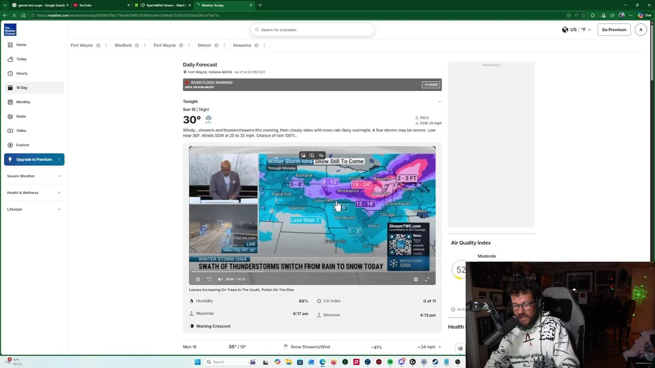Image resolution: width=655 pixels, height=368 pixels.
Task: Expand Health & Wellness section
Action: pos(34,193)
